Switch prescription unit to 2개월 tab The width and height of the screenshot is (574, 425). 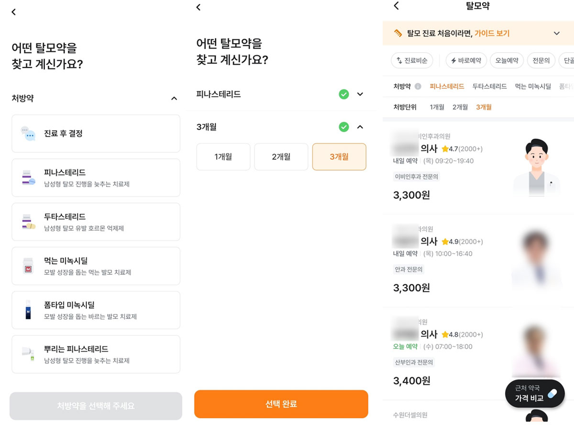pos(460,107)
